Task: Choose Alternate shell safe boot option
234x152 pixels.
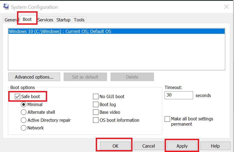Action: pos(24,112)
